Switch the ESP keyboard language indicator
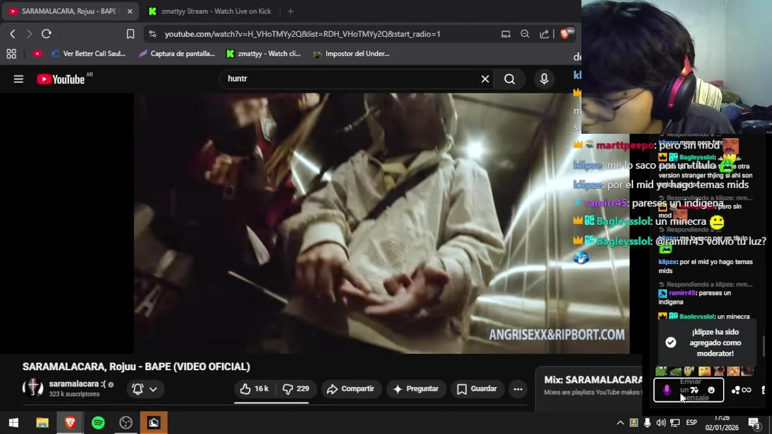 point(691,423)
